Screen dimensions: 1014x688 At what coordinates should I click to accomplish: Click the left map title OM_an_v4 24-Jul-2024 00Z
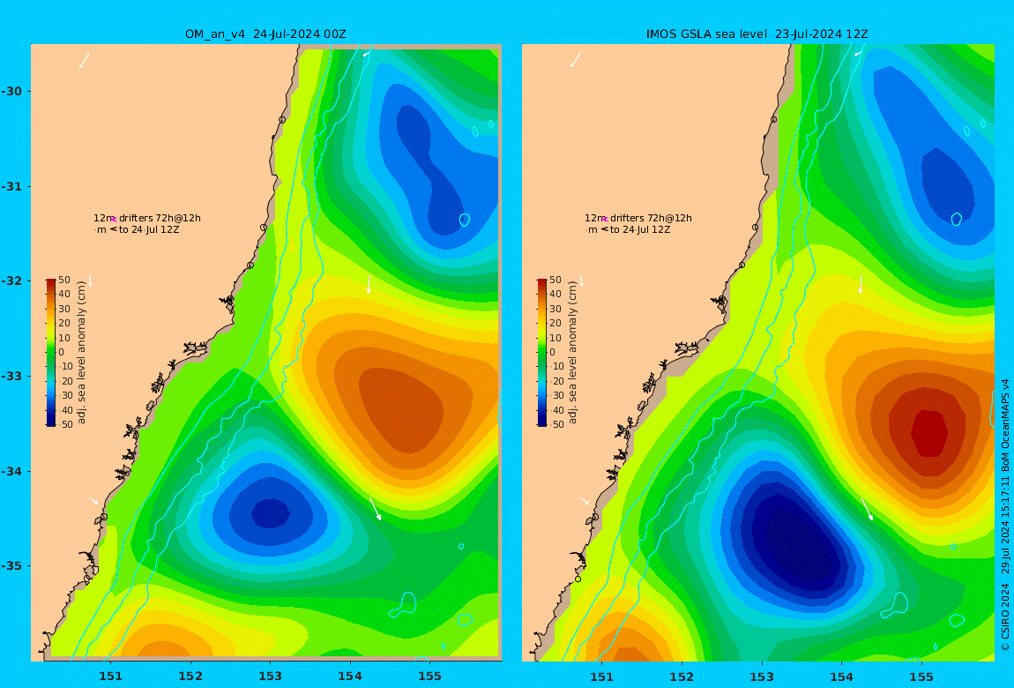pyautogui.click(x=265, y=34)
